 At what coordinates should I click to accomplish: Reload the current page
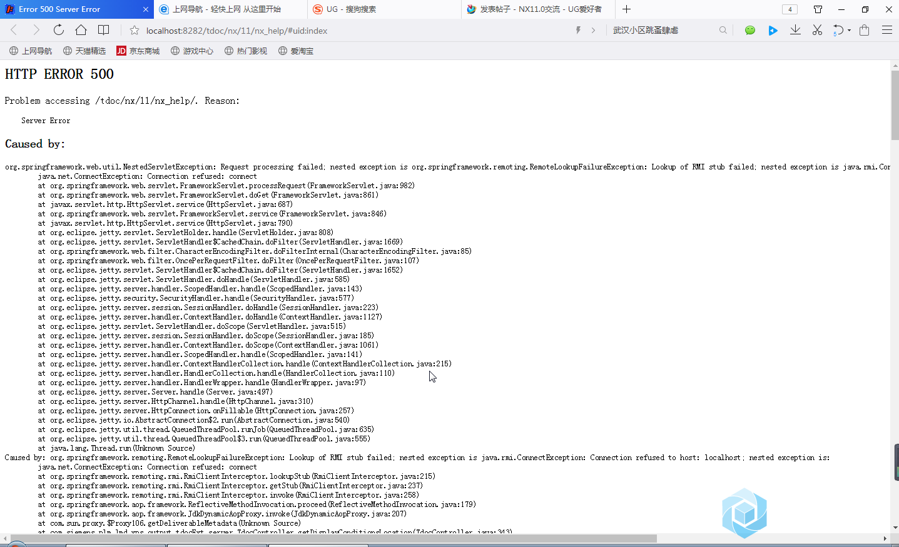[58, 30]
